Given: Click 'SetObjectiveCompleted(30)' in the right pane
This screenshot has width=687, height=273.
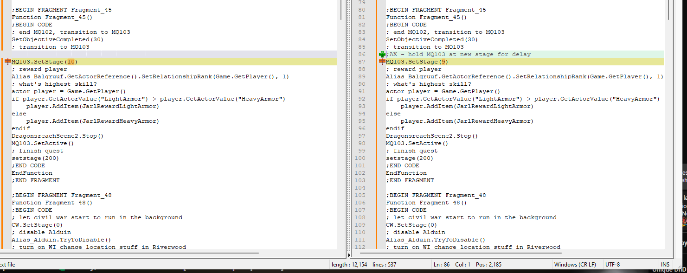Looking at the screenshot, I should coord(432,39).
